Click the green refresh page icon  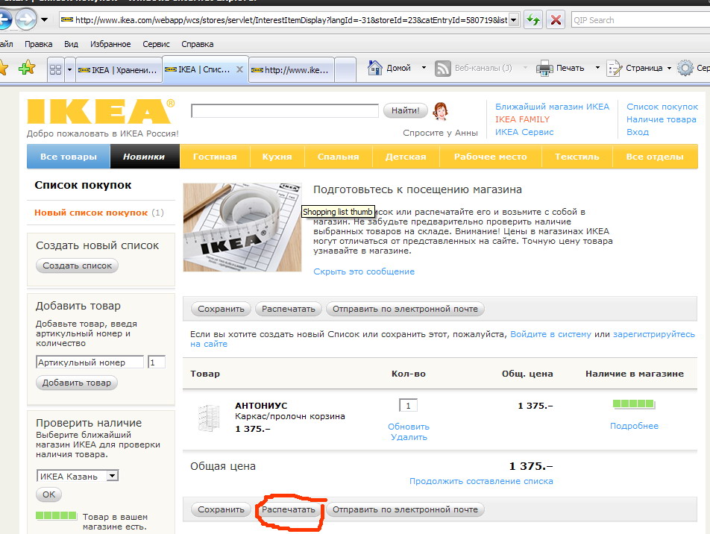pyautogui.click(x=533, y=20)
